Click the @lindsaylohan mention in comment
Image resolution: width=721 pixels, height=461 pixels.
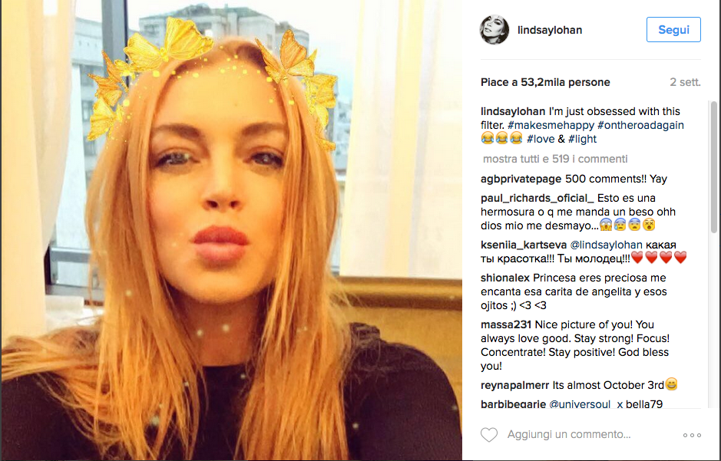tap(606, 245)
